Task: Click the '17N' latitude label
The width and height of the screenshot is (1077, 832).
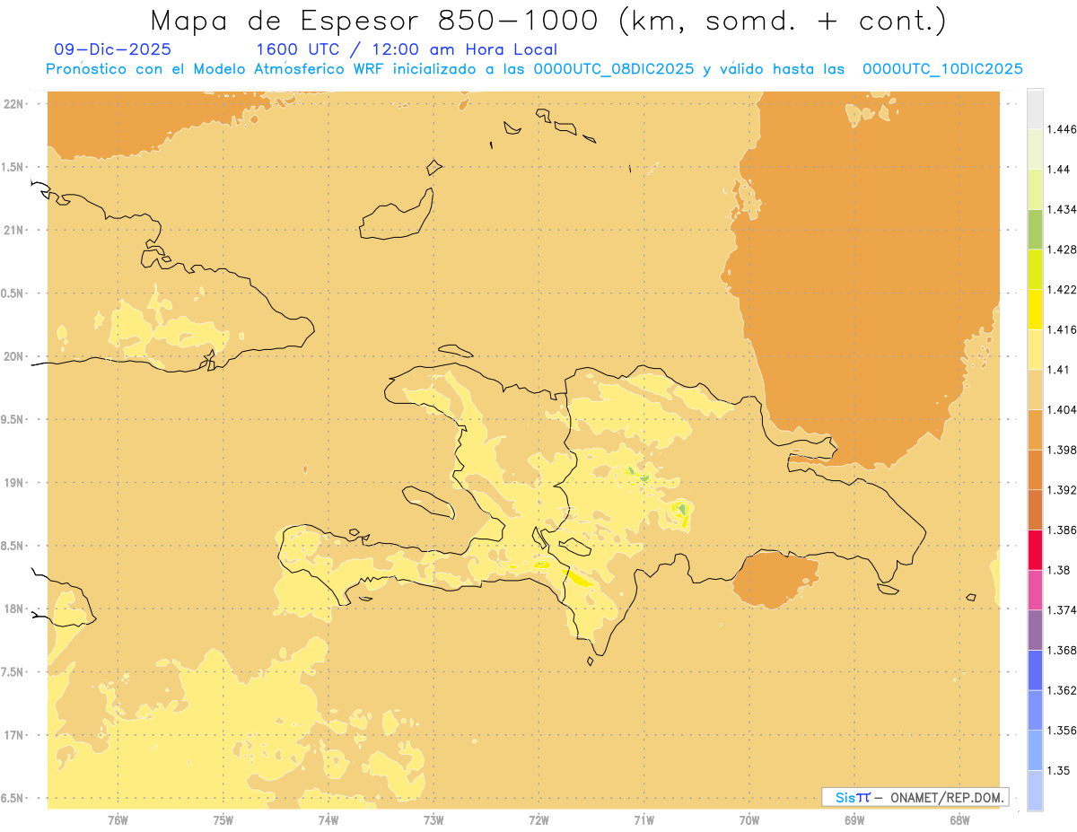Action: 15,735
